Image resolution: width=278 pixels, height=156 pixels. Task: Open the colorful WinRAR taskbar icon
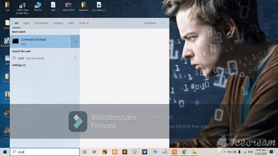point(105,152)
